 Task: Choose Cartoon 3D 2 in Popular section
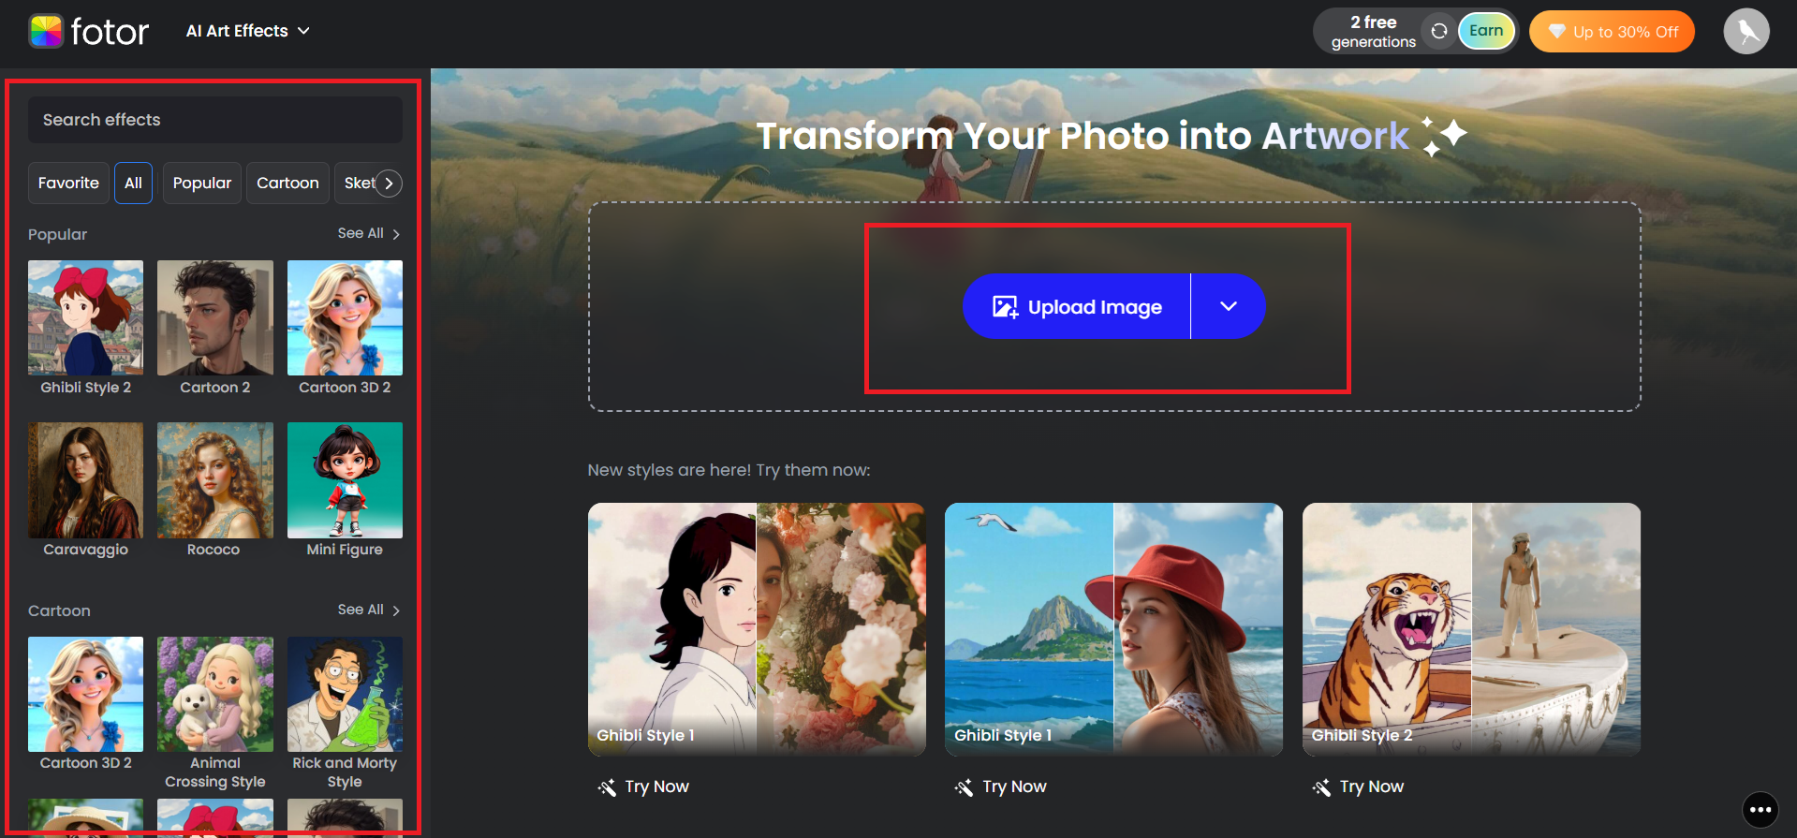pos(345,318)
